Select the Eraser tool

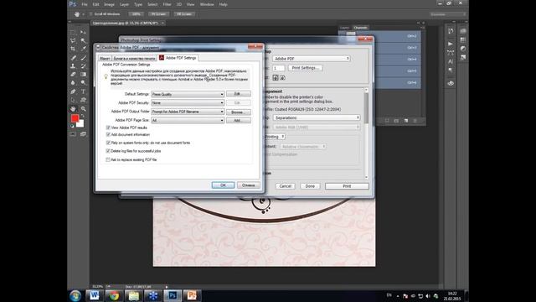tap(73, 75)
